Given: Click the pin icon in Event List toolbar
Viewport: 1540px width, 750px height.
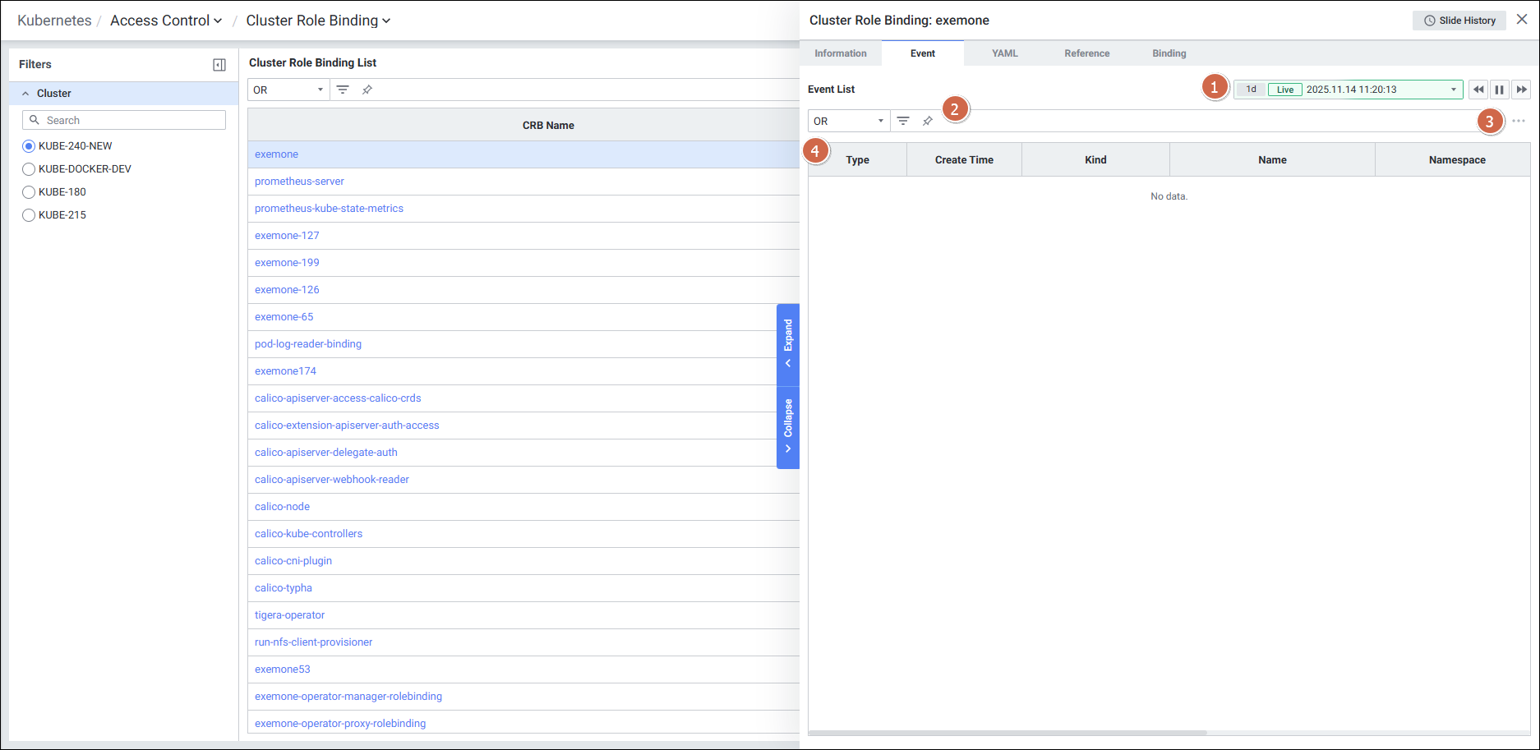Looking at the screenshot, I should pos(928,121).
